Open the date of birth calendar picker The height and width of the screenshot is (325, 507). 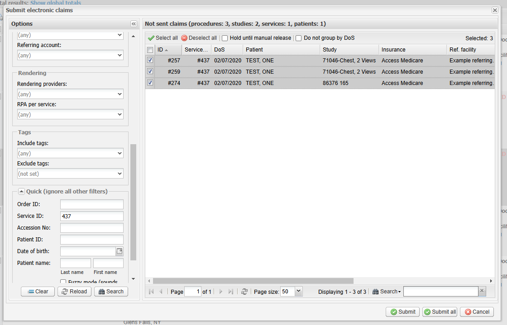120,251
